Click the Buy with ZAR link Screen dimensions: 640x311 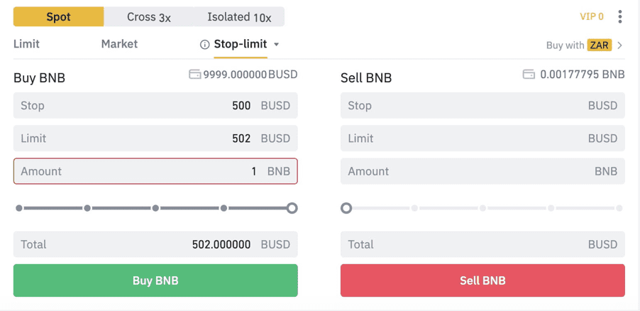point(579,45)
